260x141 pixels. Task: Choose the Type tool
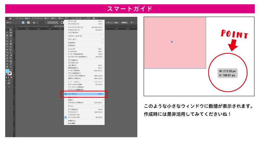click(7, 38)
